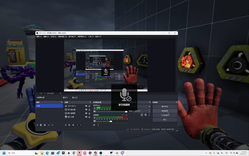The width and height of the screenshot is (249, 156).
Task: Remove transition with trash icon
Action: (x=146, y=115)
